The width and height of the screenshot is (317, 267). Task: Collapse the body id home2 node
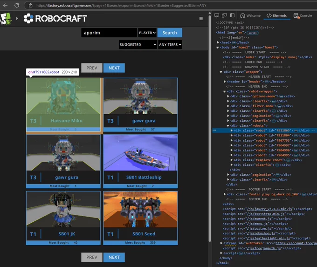tap(218, 48)
